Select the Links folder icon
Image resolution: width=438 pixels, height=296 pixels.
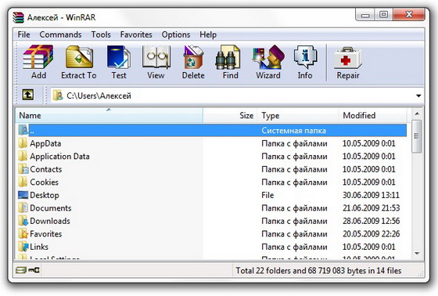pyautogui.click(x=23, y=247)
